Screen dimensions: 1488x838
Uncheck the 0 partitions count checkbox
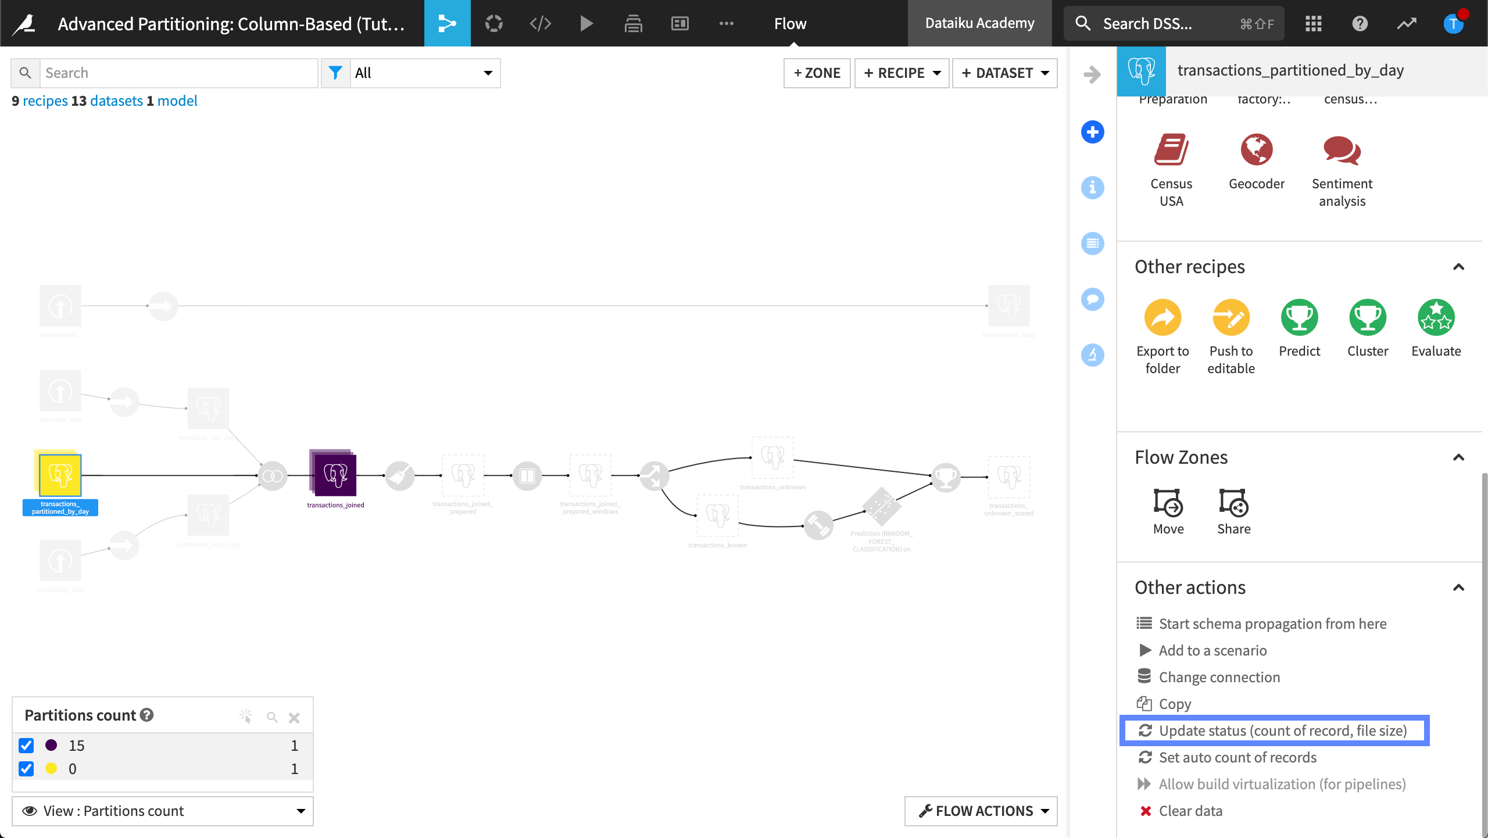click(x=26, y=768)
